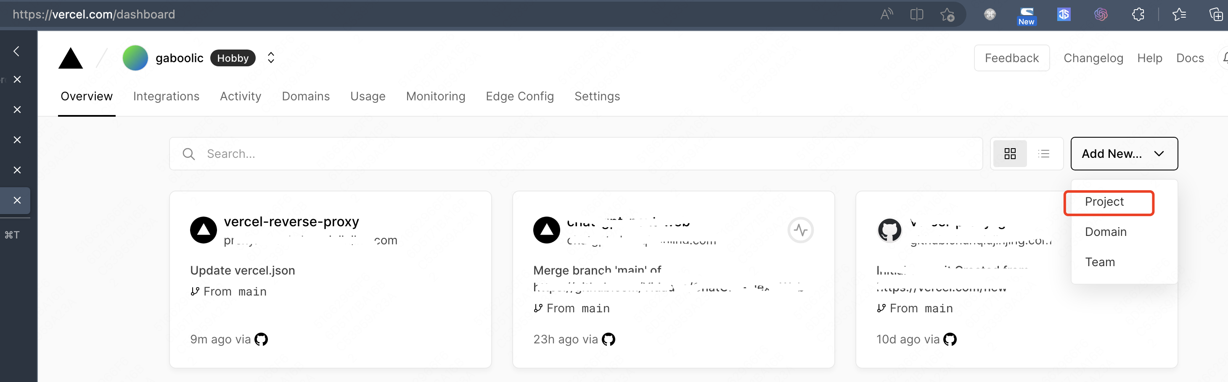
Task: Click the 10d ago via text
Action: (x=908, y=339)
